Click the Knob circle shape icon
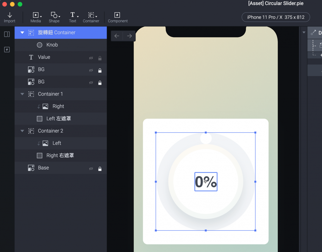The width and height of the screenshot is (322, 252). coord(39,45)
